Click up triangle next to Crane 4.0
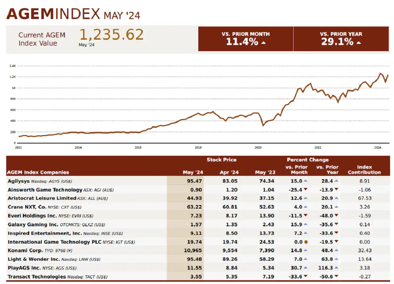Screen dimensions: 394x284 [x=305, y=207]
